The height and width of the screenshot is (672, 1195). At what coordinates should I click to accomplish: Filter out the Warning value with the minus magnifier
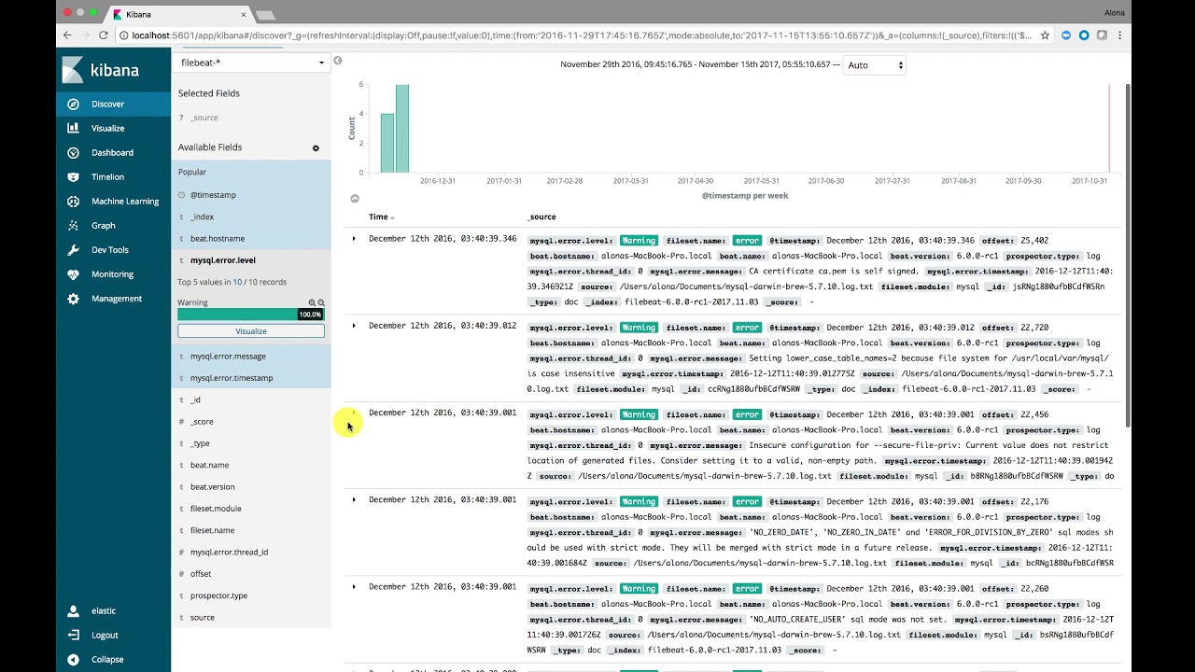click(x=321, y=302)
